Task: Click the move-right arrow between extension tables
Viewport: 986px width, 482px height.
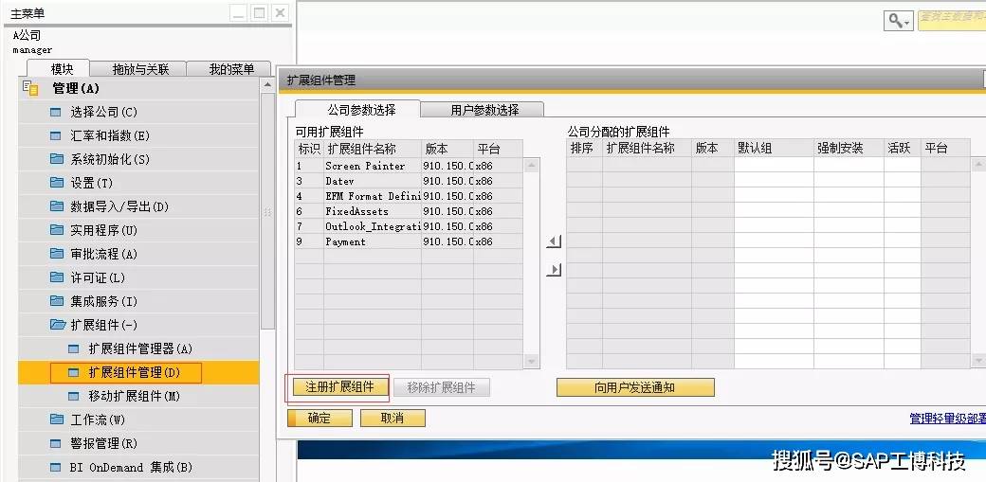Action: point(554,270)
